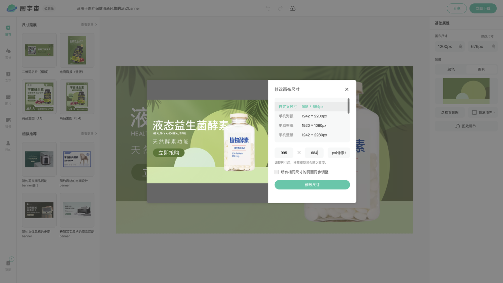Click the cloud save icon
Screen dimensions: 503x283
pos(293,8)
